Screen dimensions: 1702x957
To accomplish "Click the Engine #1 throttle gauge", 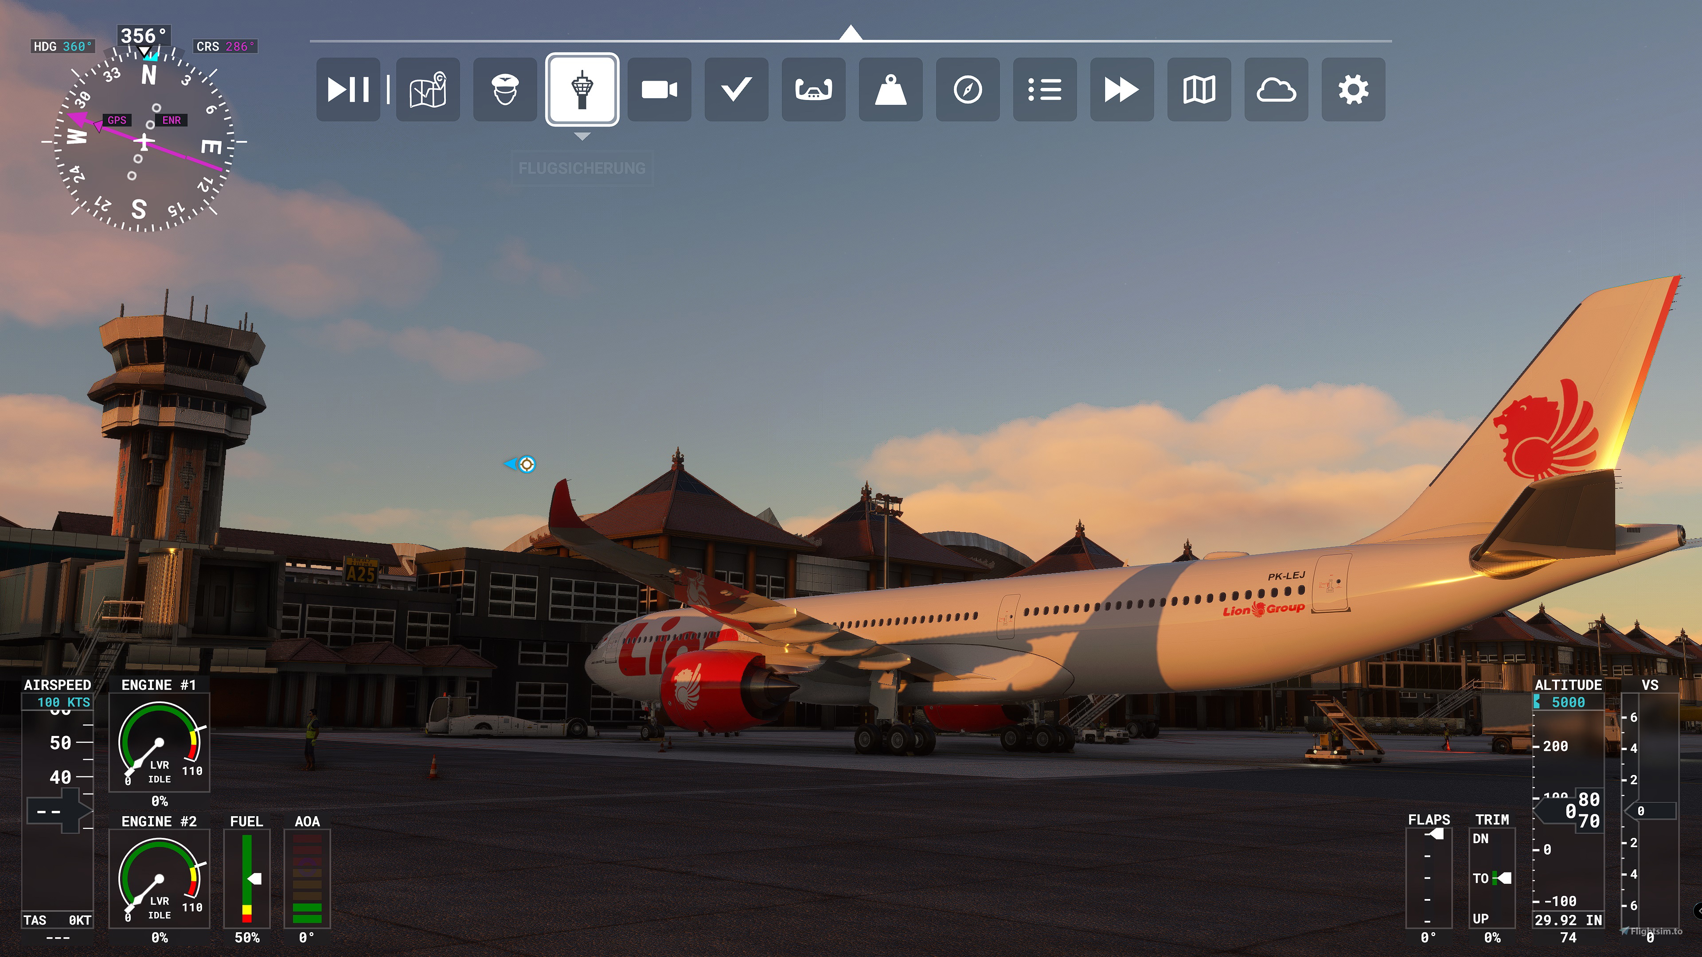I will pyautogui.click(x=159, y=743).
